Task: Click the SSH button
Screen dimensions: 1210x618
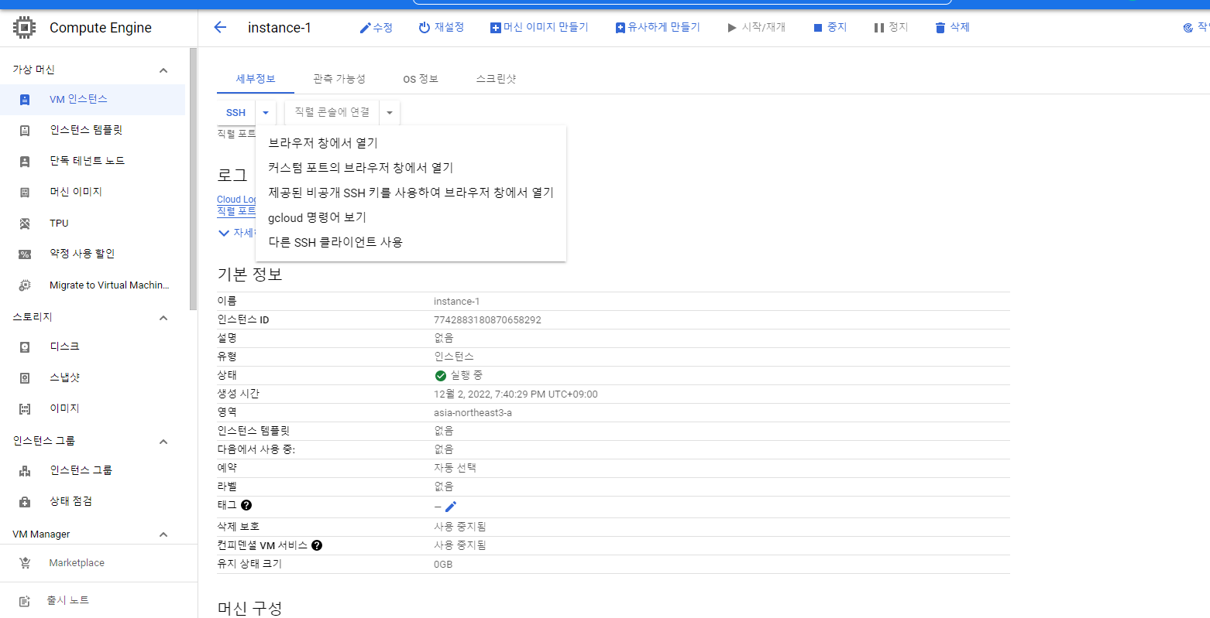Action: (236, 113)
